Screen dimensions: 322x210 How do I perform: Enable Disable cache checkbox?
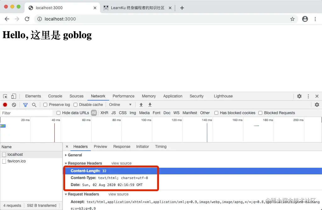click(x=75, y=105)
